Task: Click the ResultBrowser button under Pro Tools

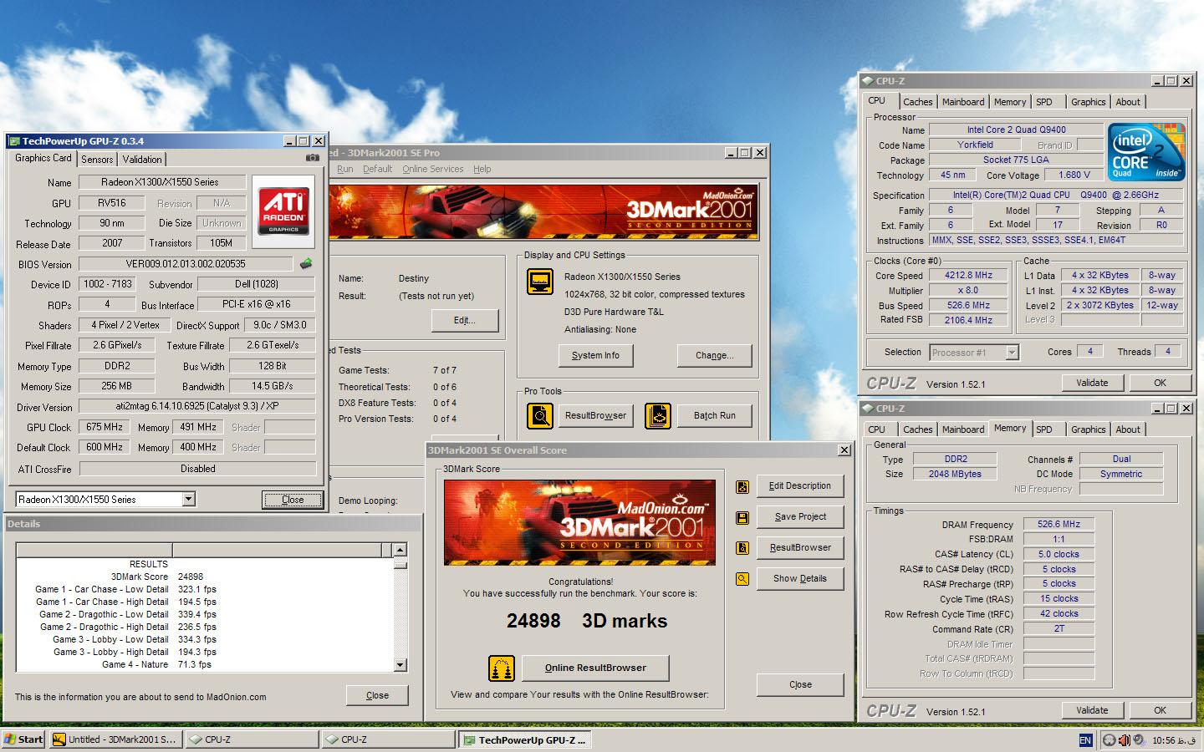Action: tap(595, 415)
